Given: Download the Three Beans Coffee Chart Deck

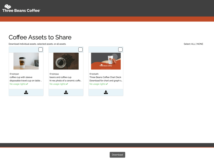Looking at the screenshot, I should [x=106, y=92].
